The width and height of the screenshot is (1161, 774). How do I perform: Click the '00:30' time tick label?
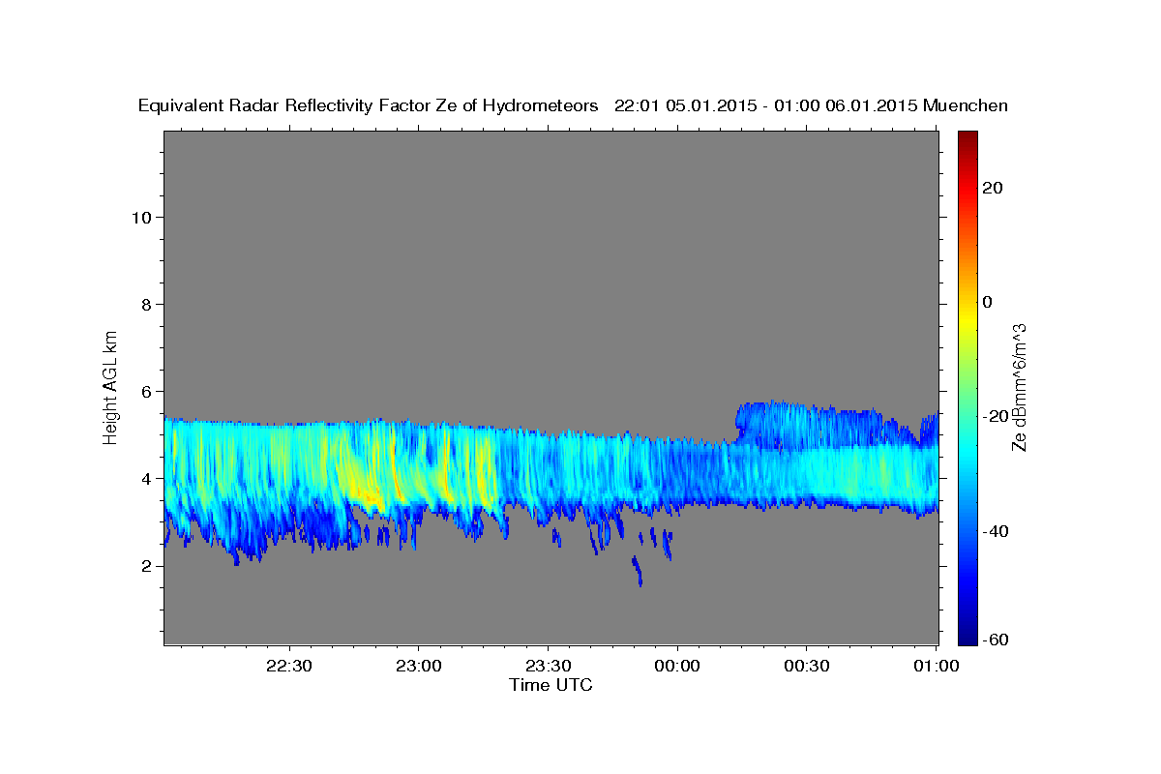(x=806, y=666)
